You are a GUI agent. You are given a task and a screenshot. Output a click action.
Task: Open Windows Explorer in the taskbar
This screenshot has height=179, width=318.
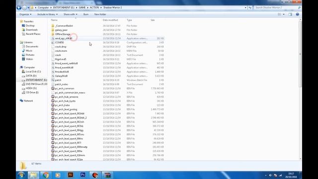coord(33,175)
